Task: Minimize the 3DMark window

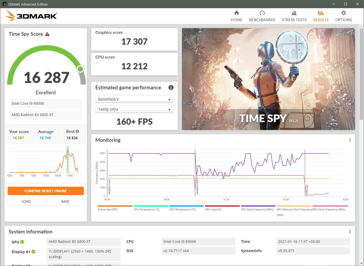Action: click(x=334, y=4)
